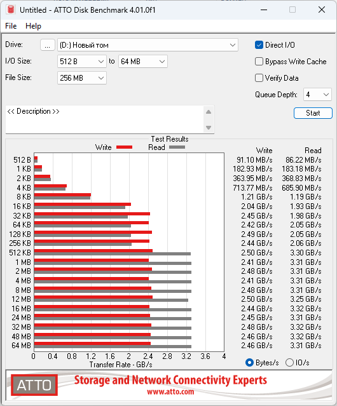This screenshot has width=337, height=406.
Task: Click the Description box scroll up arrow
Action: click(x=209, y=112)
